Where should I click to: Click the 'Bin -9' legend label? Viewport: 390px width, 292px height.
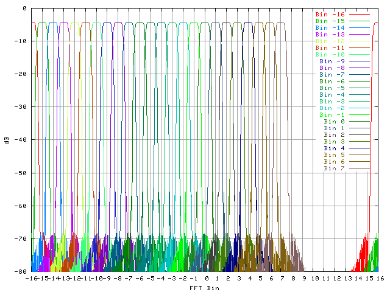331,61
